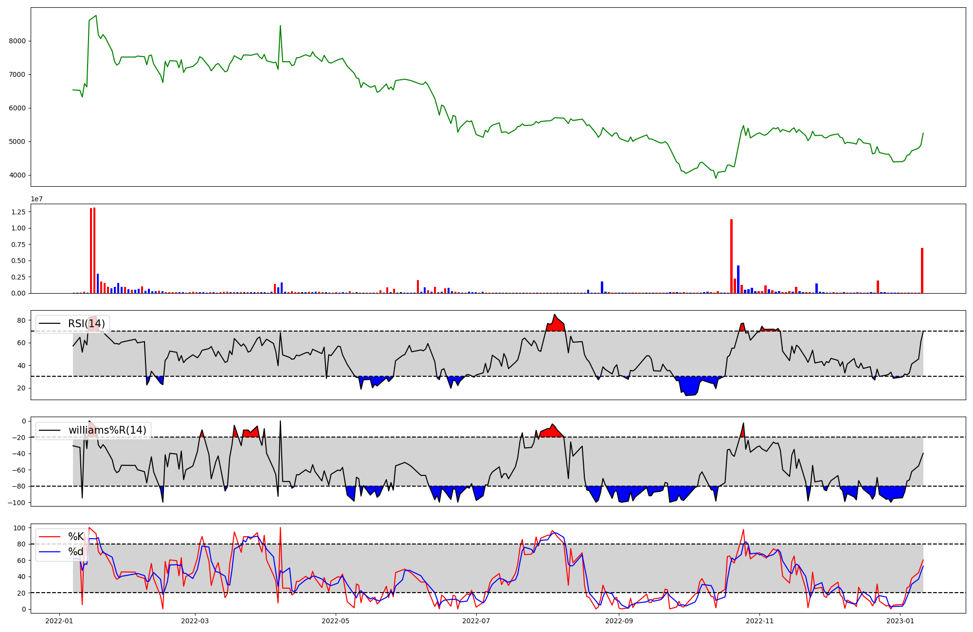Click the 1e7 volume scale label
The height and width of the screenshot is (632, 973).
pos(36,199)
